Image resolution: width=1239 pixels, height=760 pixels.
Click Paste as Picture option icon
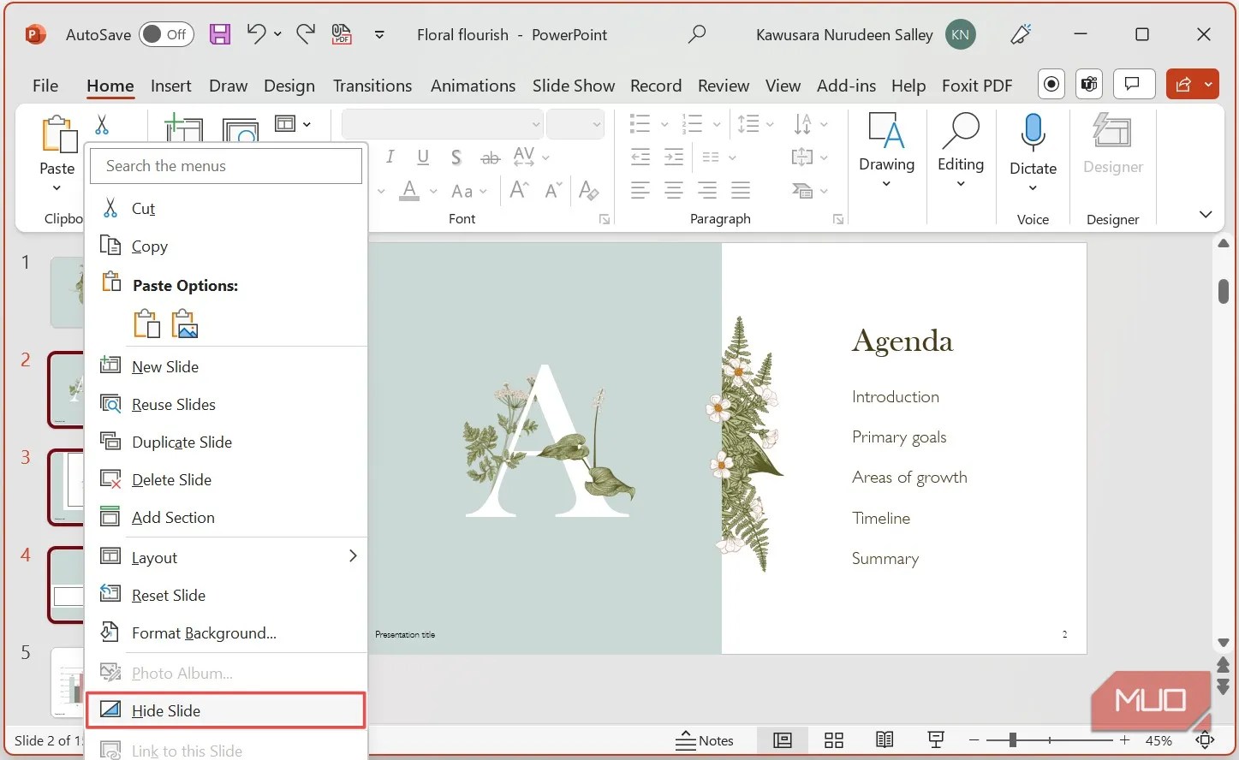click(x=185, y=324)
